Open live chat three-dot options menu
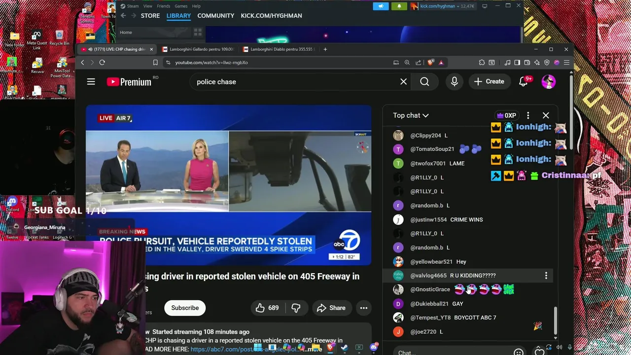This screenshot has height=355, width=631. (x=528, y=115)
